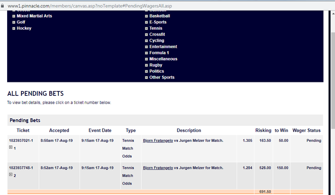Open the Basketball sport link
335x195 pixels.
tap(159, 16)
